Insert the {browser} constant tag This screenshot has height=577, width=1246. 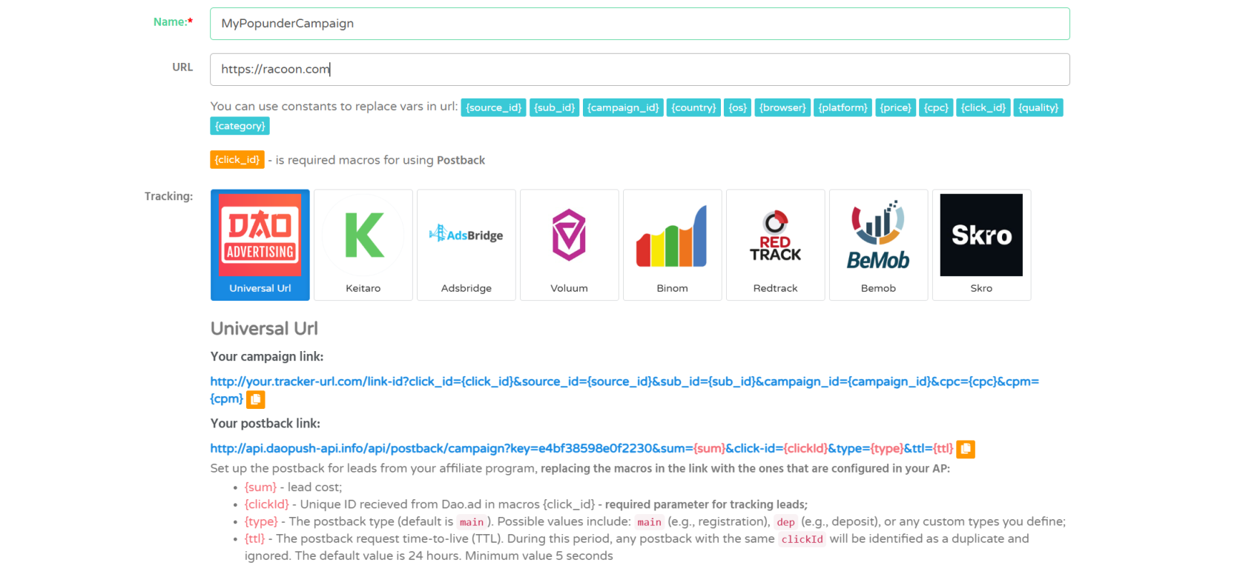pos(782,107)
